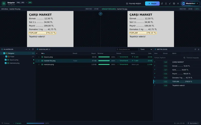Expand the Fişler tree node
Screen dimensions: 201x125
coord(4,56)
